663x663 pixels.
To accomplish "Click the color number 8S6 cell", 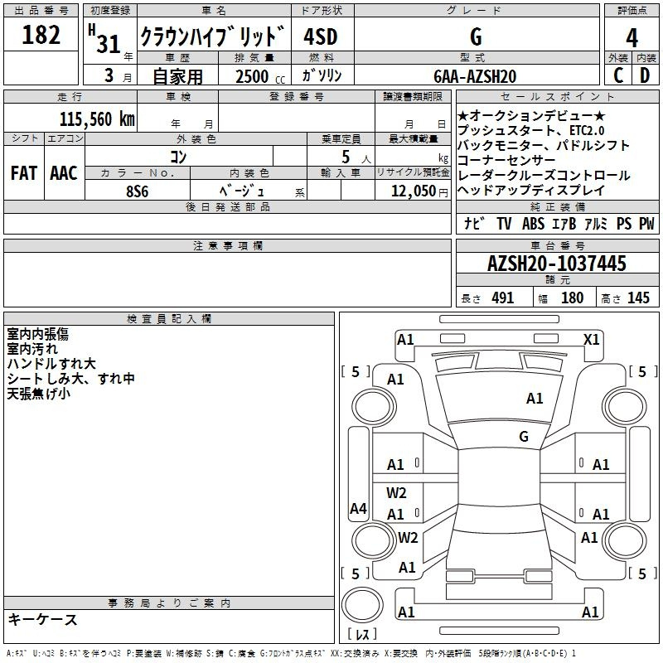I will click(138, 191).
